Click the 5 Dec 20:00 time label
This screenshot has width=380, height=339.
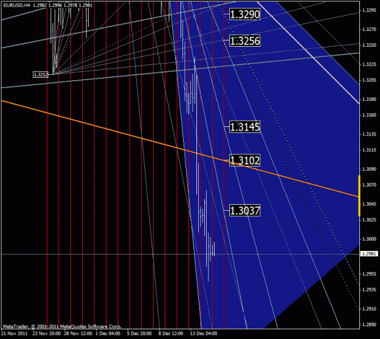139,334
